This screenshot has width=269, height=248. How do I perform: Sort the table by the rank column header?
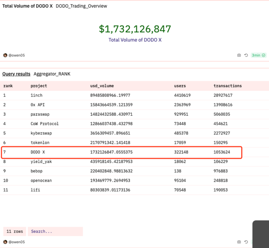click(x=8, y=86)
